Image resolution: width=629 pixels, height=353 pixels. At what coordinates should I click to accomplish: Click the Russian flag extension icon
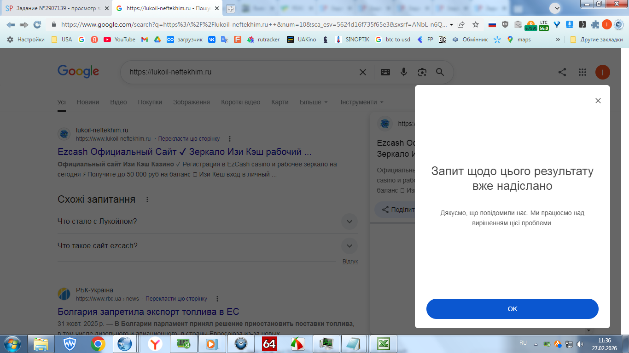click(492, 24)
